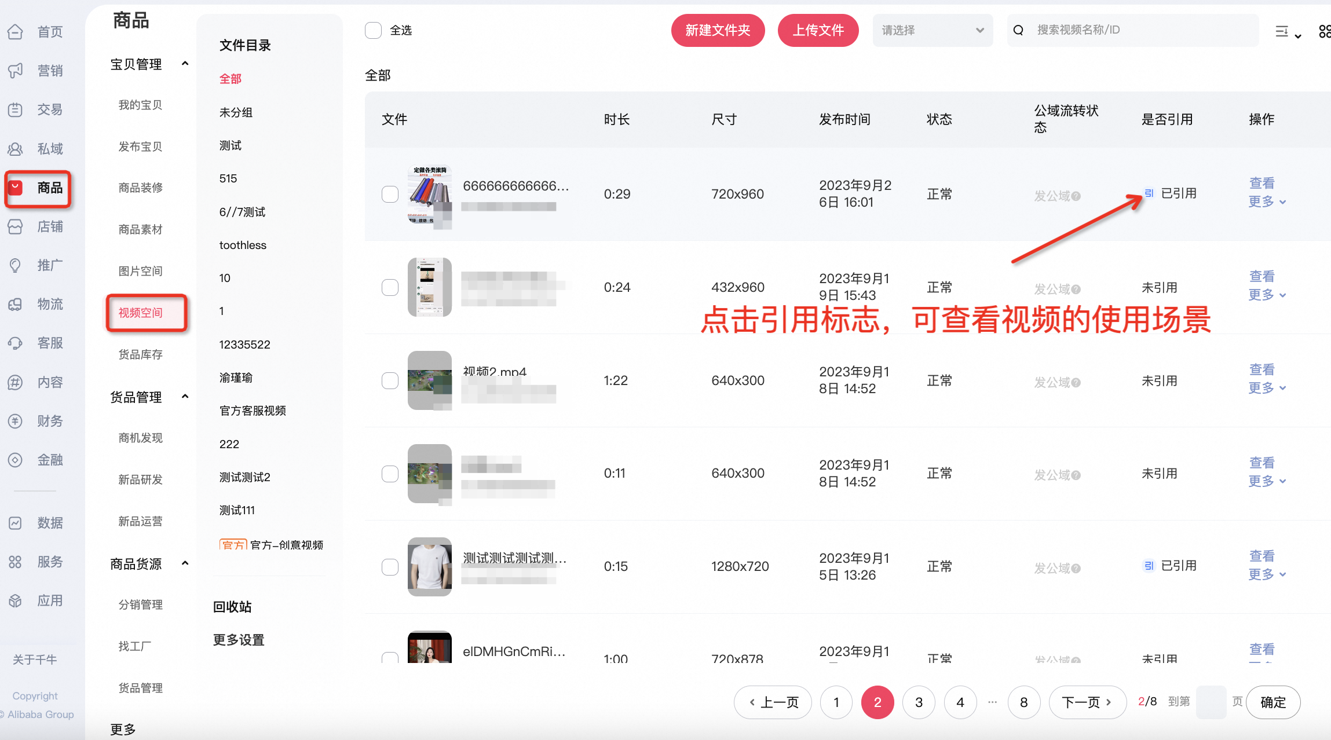Open the 请选择 dropdown
The height and width of the screenshot is (740, 1331).
933,30
